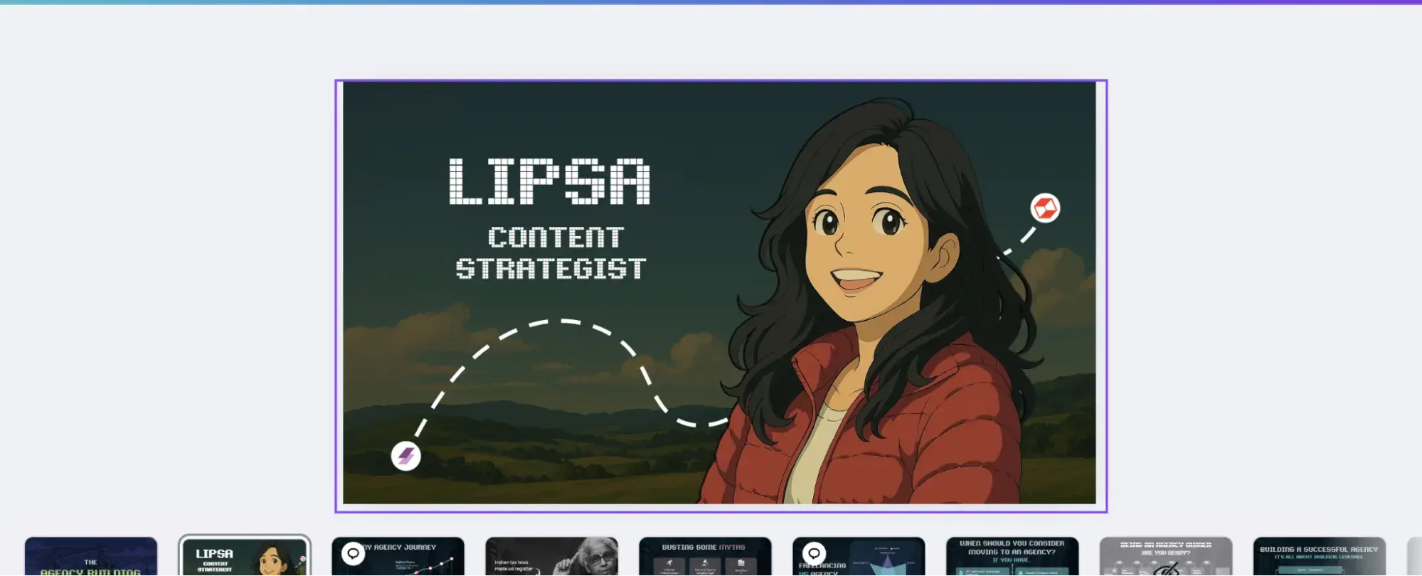The width and height of the screenshot is (1422, 576).
Task: Select the LIPSA Content Strategist thumbnail
Action: click(x=245, y=557)
